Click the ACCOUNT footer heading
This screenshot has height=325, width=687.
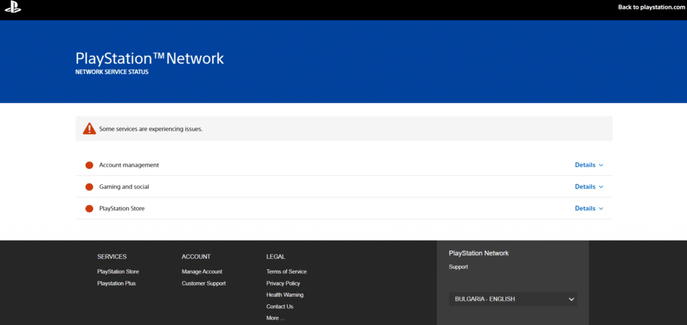tap(197, 257)
